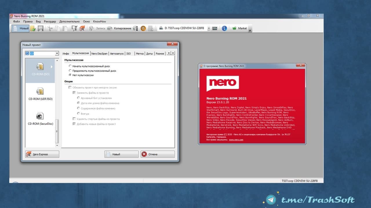Toggle Добавить новые файлы в проект checkbox
This screenshot has height=208, width=371.
pos(74,124)
